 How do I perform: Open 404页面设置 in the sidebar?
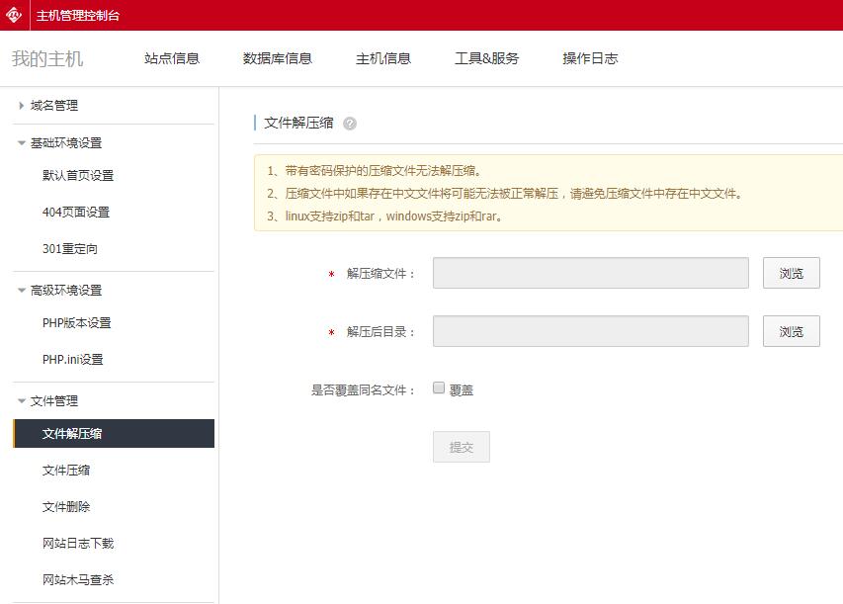tap(76, 212)
